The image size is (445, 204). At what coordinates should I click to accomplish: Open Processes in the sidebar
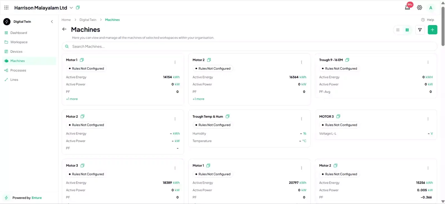pos(18,70)
